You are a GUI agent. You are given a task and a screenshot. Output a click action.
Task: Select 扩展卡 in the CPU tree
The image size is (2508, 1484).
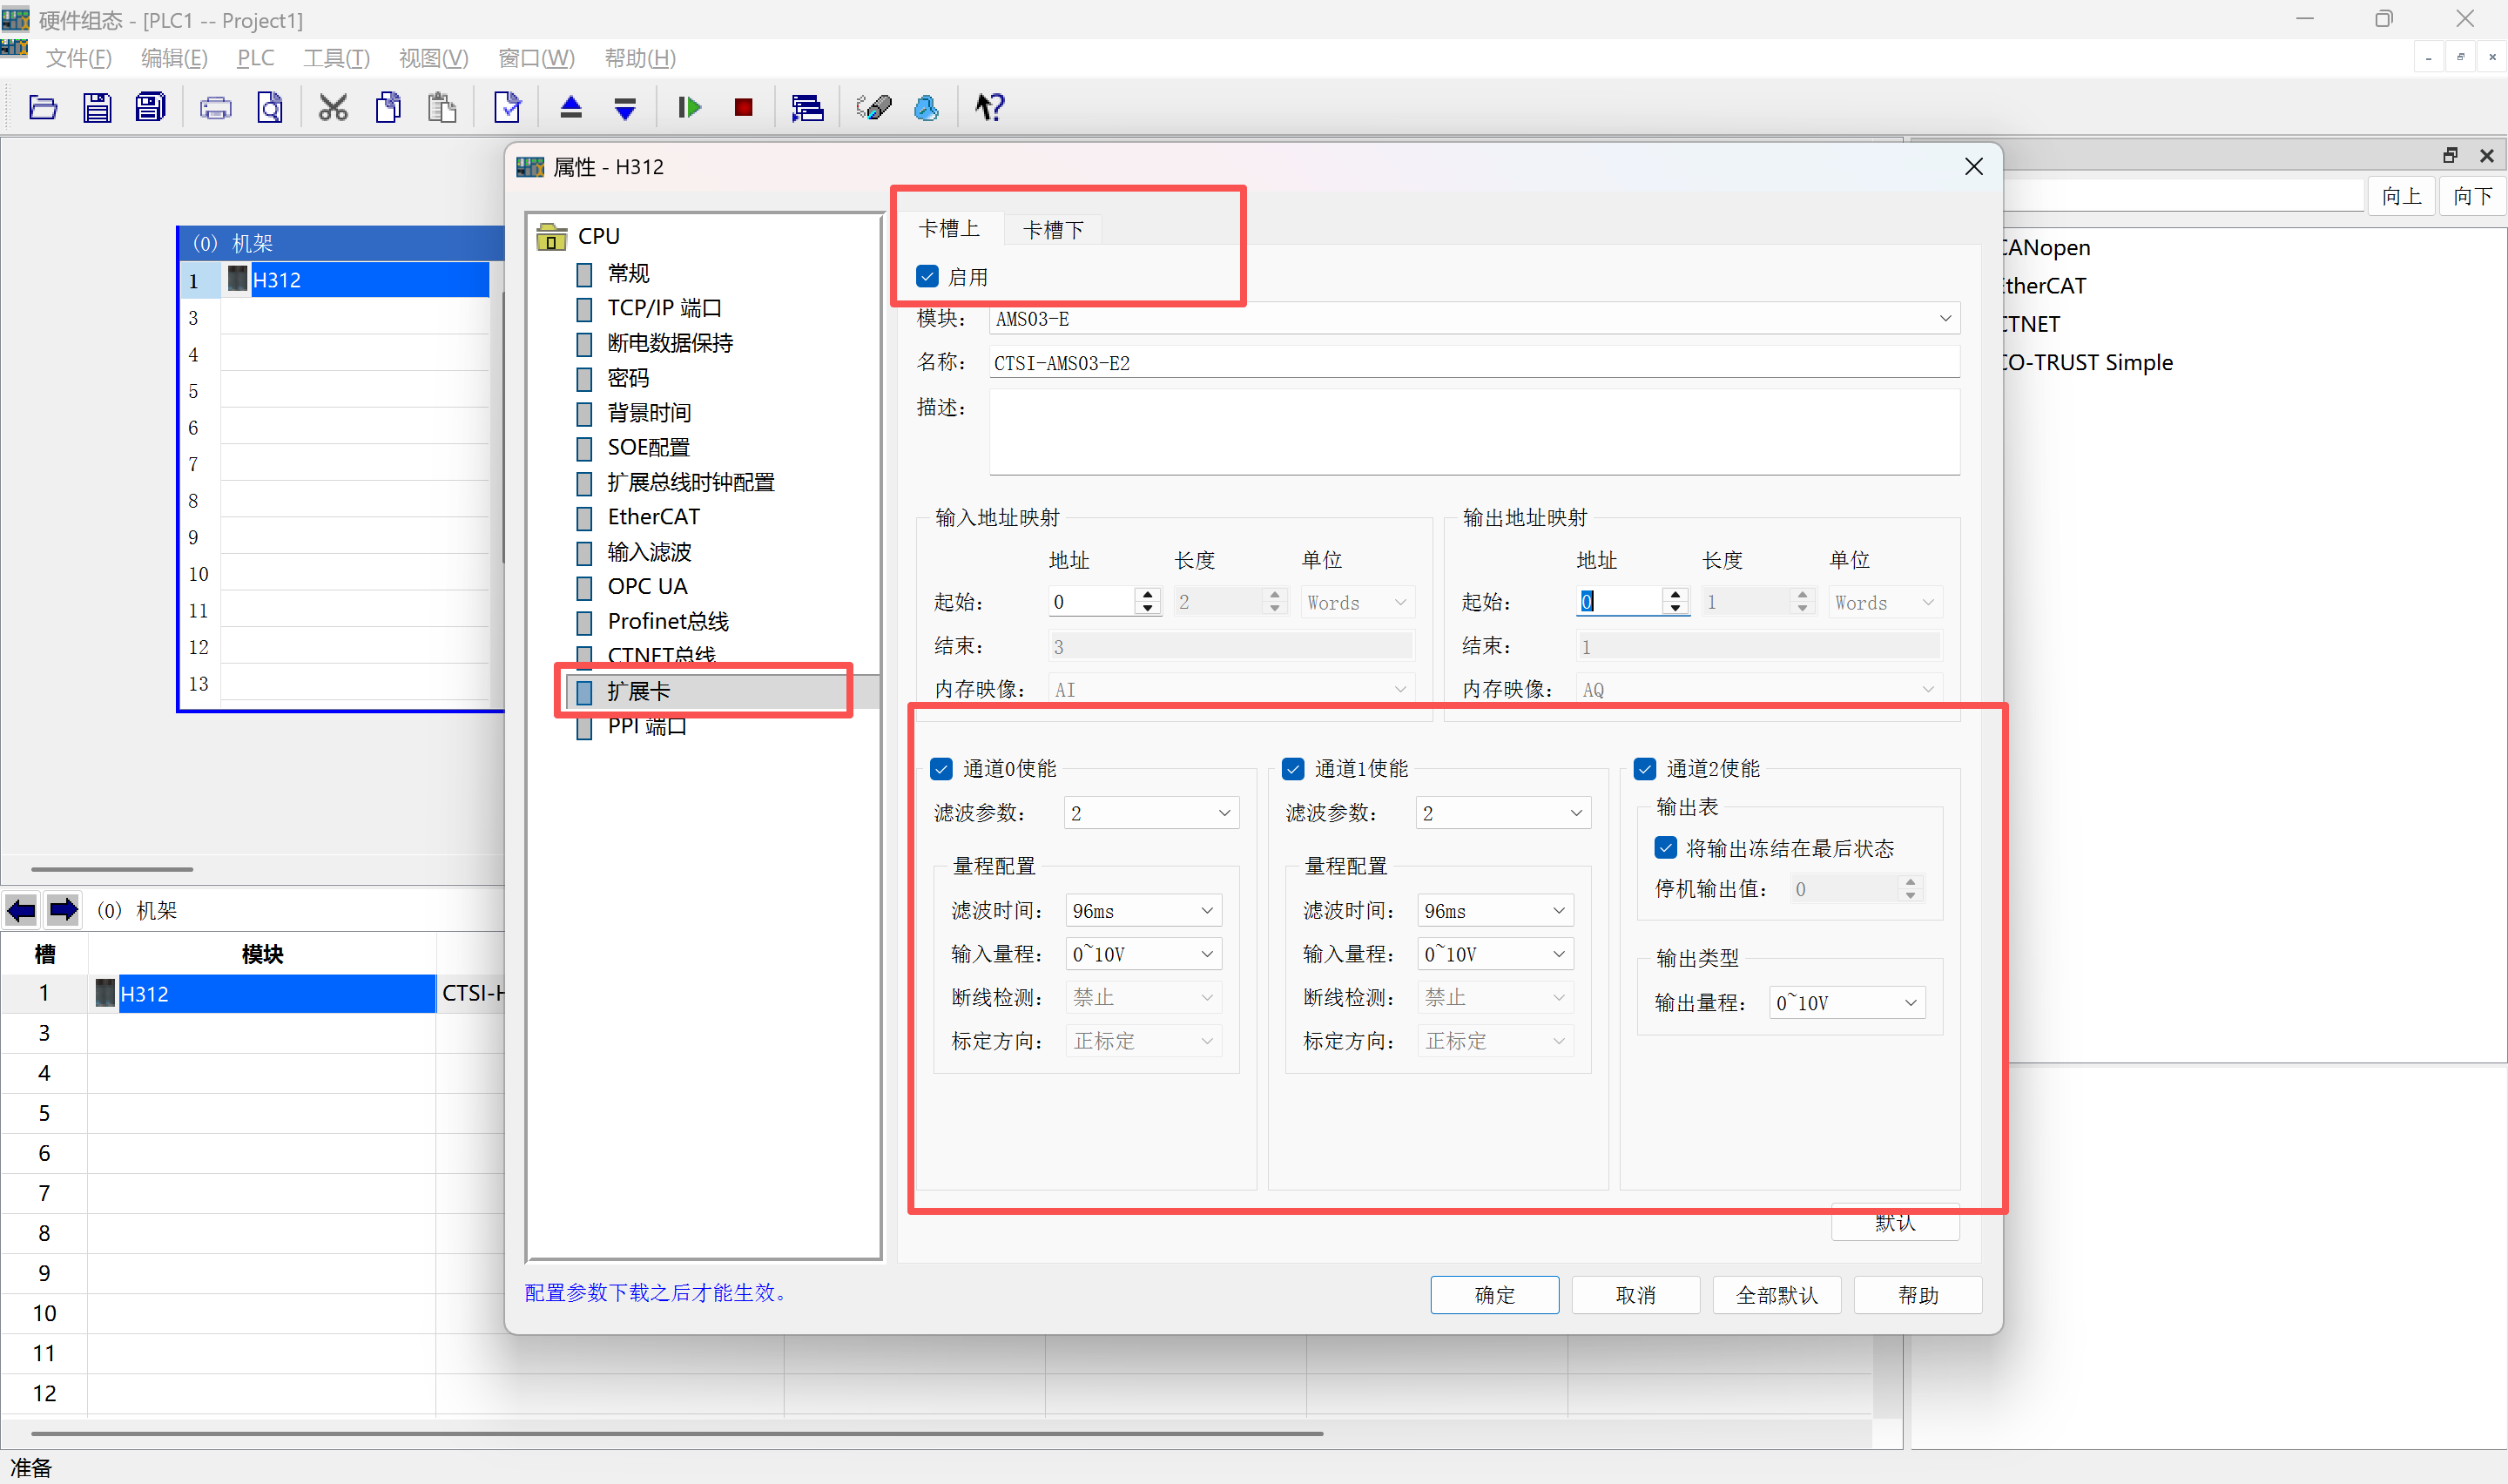click(x=637, y=691)
